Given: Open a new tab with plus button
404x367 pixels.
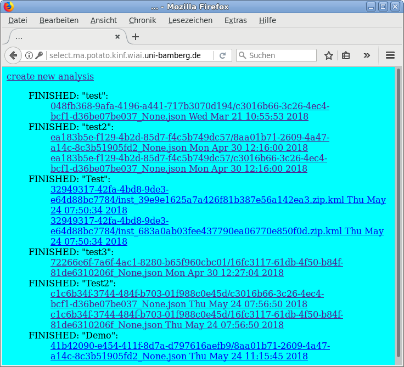Looking at the screenshot, I should click(x=136, y=37).
